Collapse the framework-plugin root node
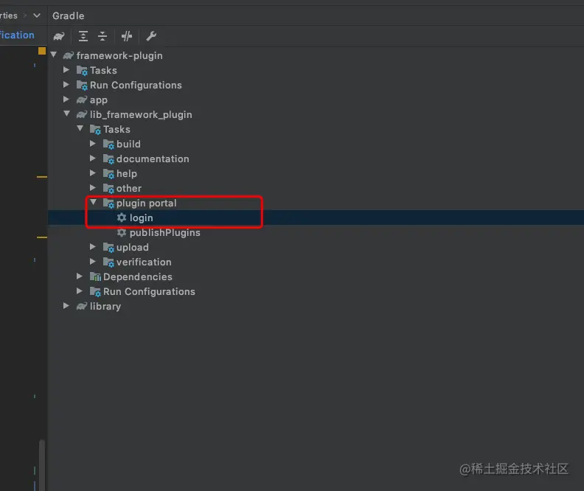Viewport: 584px width, 491px height. (x=54, y=55)
